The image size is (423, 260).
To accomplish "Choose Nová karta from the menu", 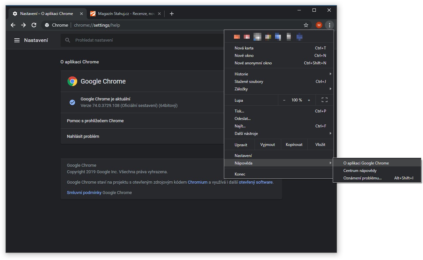I will [279, 48].
